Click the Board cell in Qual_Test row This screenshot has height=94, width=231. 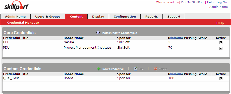coord(68,78)
